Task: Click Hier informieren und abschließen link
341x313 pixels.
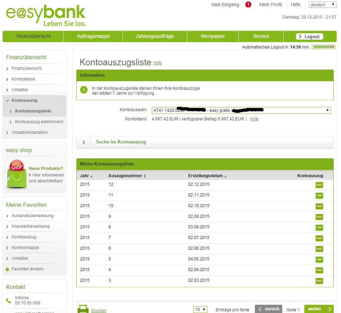Action: point(46,178)
